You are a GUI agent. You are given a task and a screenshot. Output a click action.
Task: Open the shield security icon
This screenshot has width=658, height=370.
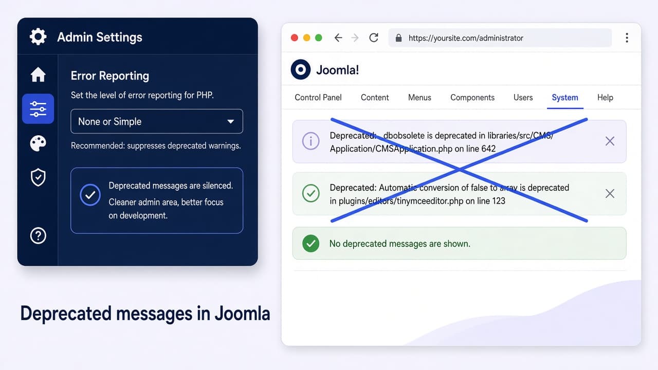pyautogui.click(x=38, y=177)
